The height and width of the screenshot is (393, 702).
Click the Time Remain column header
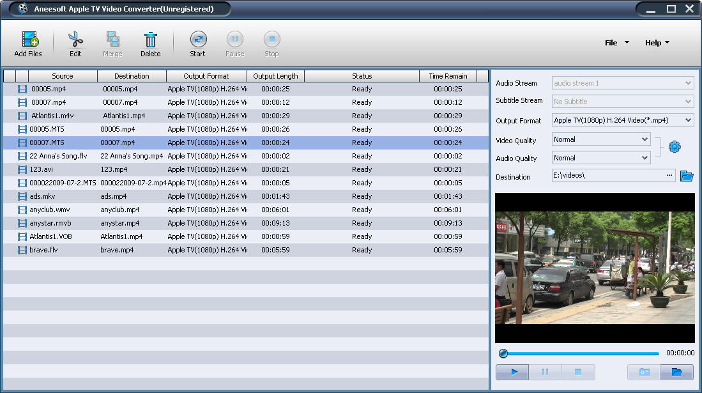448,76
